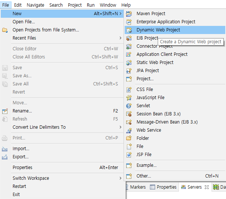
Task: Click the Export icon in File menu
Action: pos(5,157)
